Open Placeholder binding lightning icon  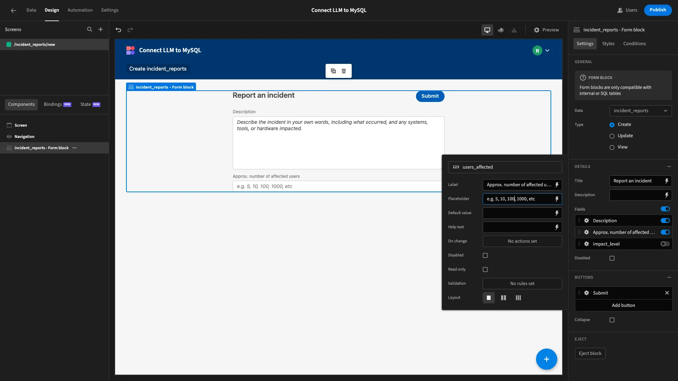pos(557,199)
